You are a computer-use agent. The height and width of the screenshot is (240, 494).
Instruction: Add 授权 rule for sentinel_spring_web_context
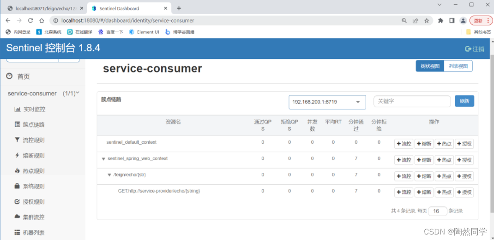coord(464,160)
